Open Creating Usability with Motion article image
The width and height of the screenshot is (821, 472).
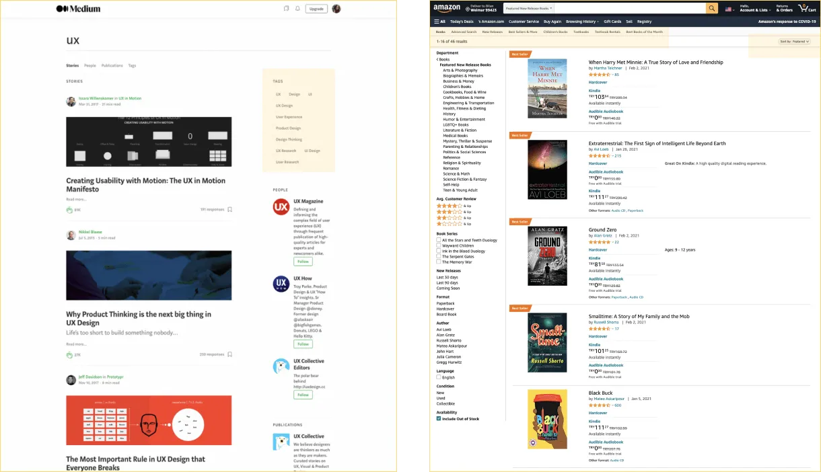149,142
